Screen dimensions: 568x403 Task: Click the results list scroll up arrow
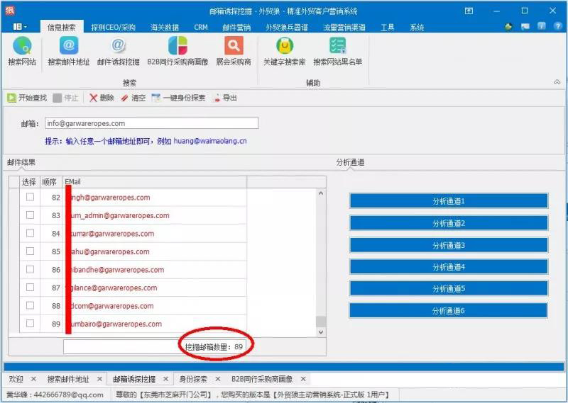click(x=320, y=193)
